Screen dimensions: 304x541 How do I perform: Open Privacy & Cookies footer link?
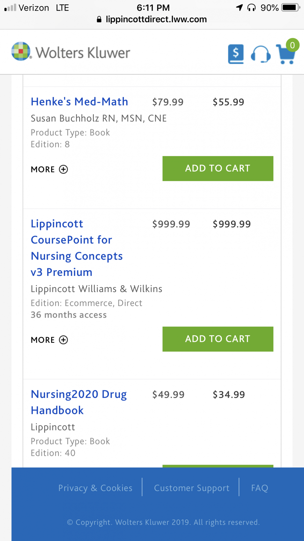[96, 488]
